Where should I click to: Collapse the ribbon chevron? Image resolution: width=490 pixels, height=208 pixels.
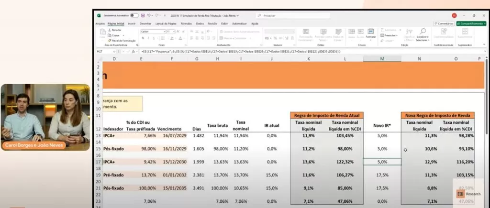(x=485, y=45)
